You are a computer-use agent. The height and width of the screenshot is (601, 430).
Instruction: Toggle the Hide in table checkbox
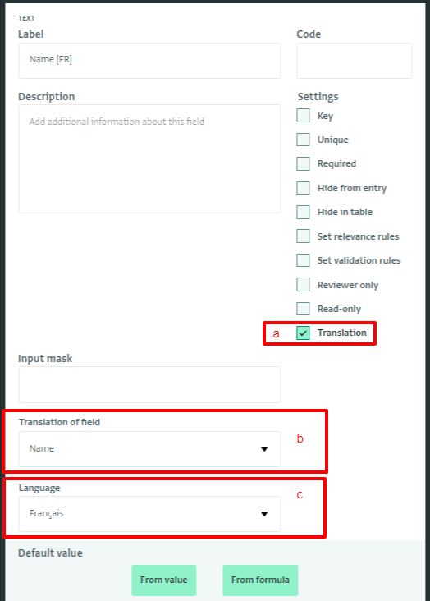click(x=303, y=212)
